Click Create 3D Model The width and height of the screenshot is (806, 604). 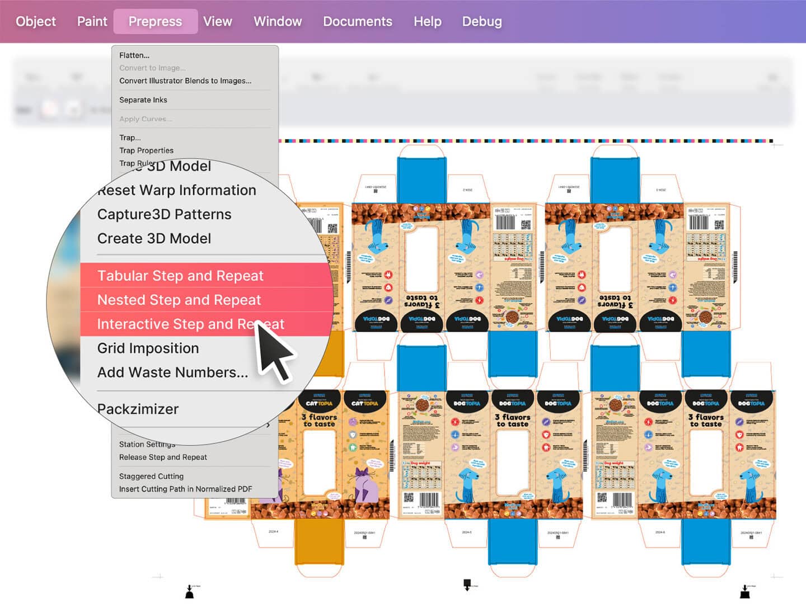[154, 238]
